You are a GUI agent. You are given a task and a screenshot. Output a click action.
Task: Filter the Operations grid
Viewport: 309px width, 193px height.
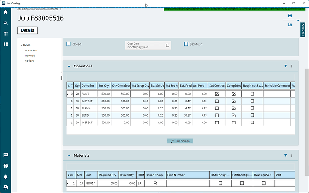[x=285, y=66]
